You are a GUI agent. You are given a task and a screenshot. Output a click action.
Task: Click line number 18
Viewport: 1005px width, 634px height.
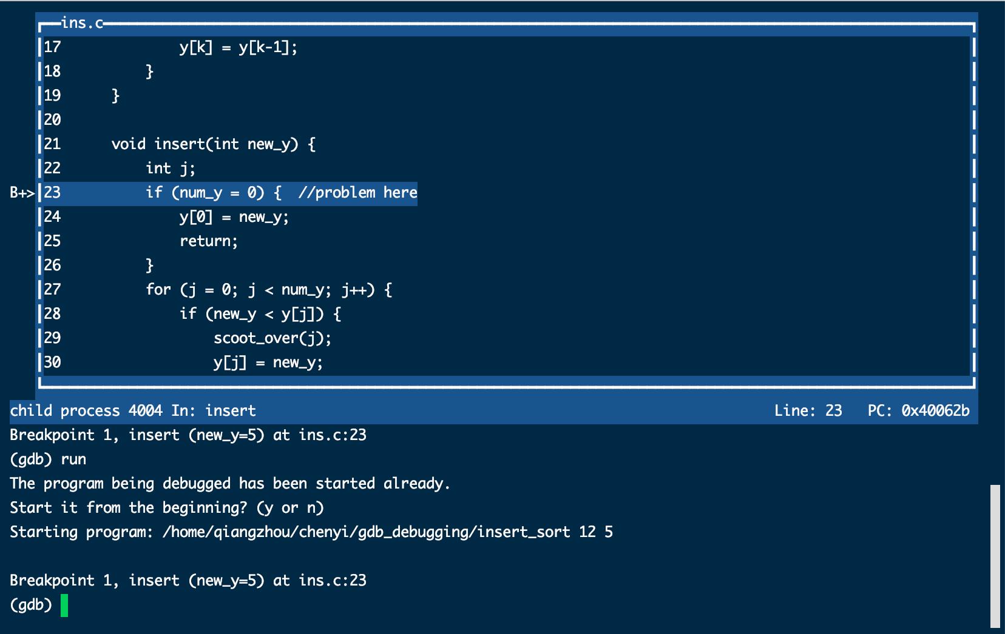[52, 72]
